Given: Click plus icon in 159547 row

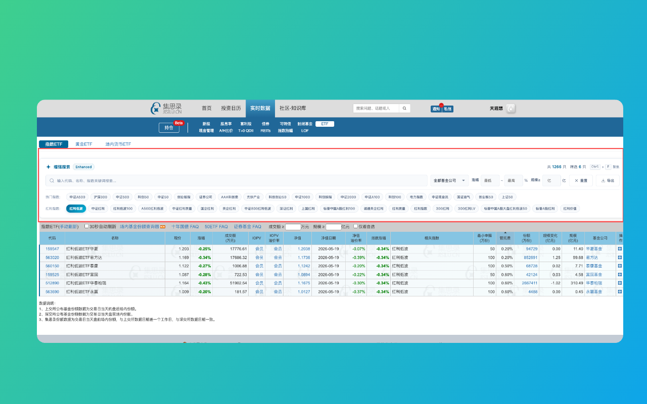Looking at the screenshot, I should tap(620, 249).
